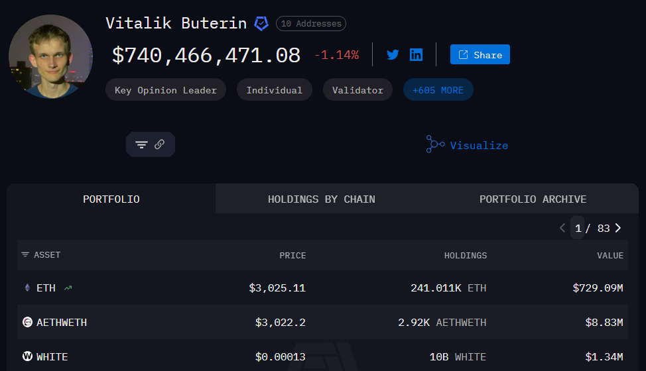646x371 pixels.
Task: Go to next portfolio page
Action: pos(618,228)
